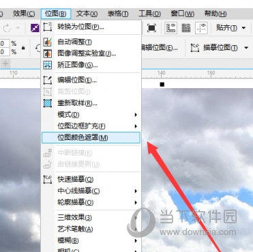Expand the 模式(D) submenu
Image resolution: width=253 pixels, height=252 pixels.
coord(91,115)
